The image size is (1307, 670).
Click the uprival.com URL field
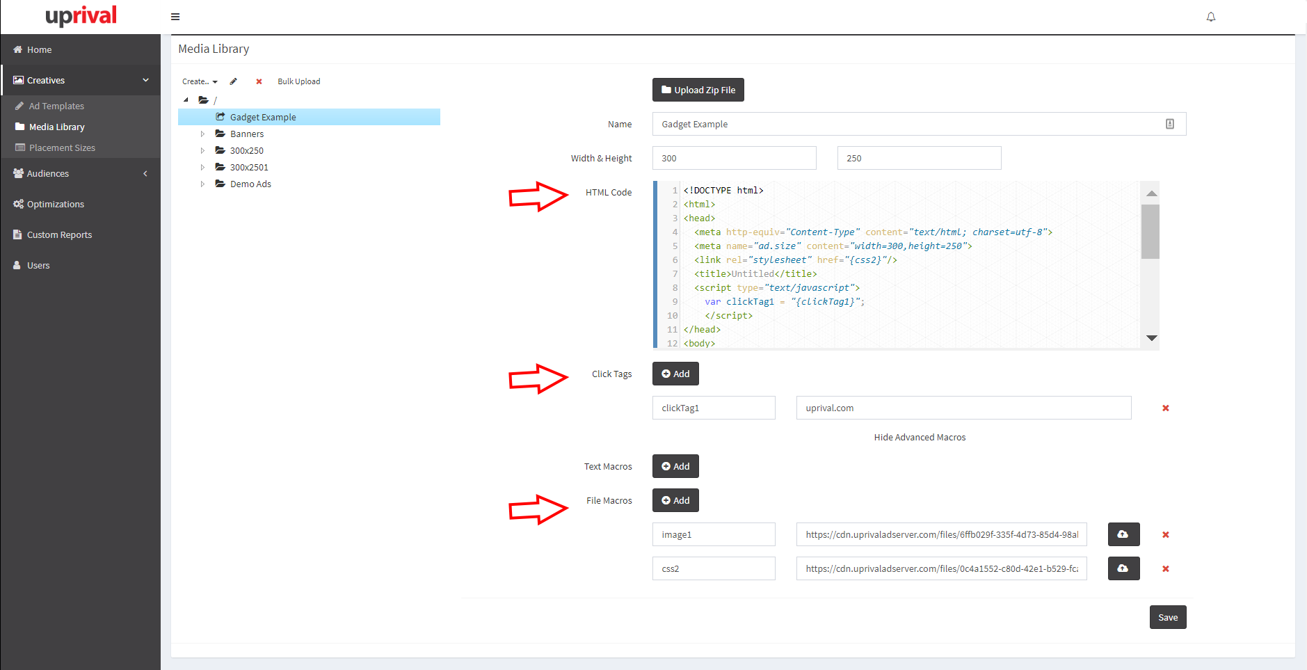click(964, 408)
